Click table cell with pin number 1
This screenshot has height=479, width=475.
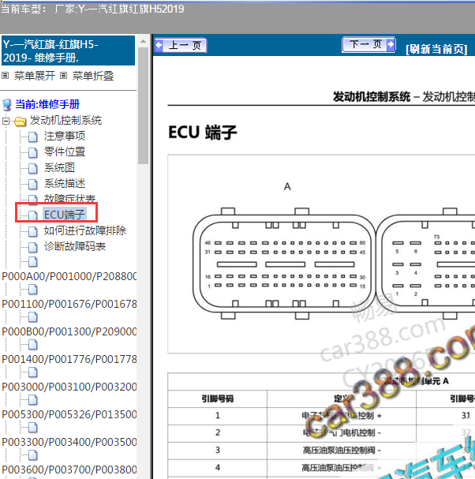click(218, 416)
